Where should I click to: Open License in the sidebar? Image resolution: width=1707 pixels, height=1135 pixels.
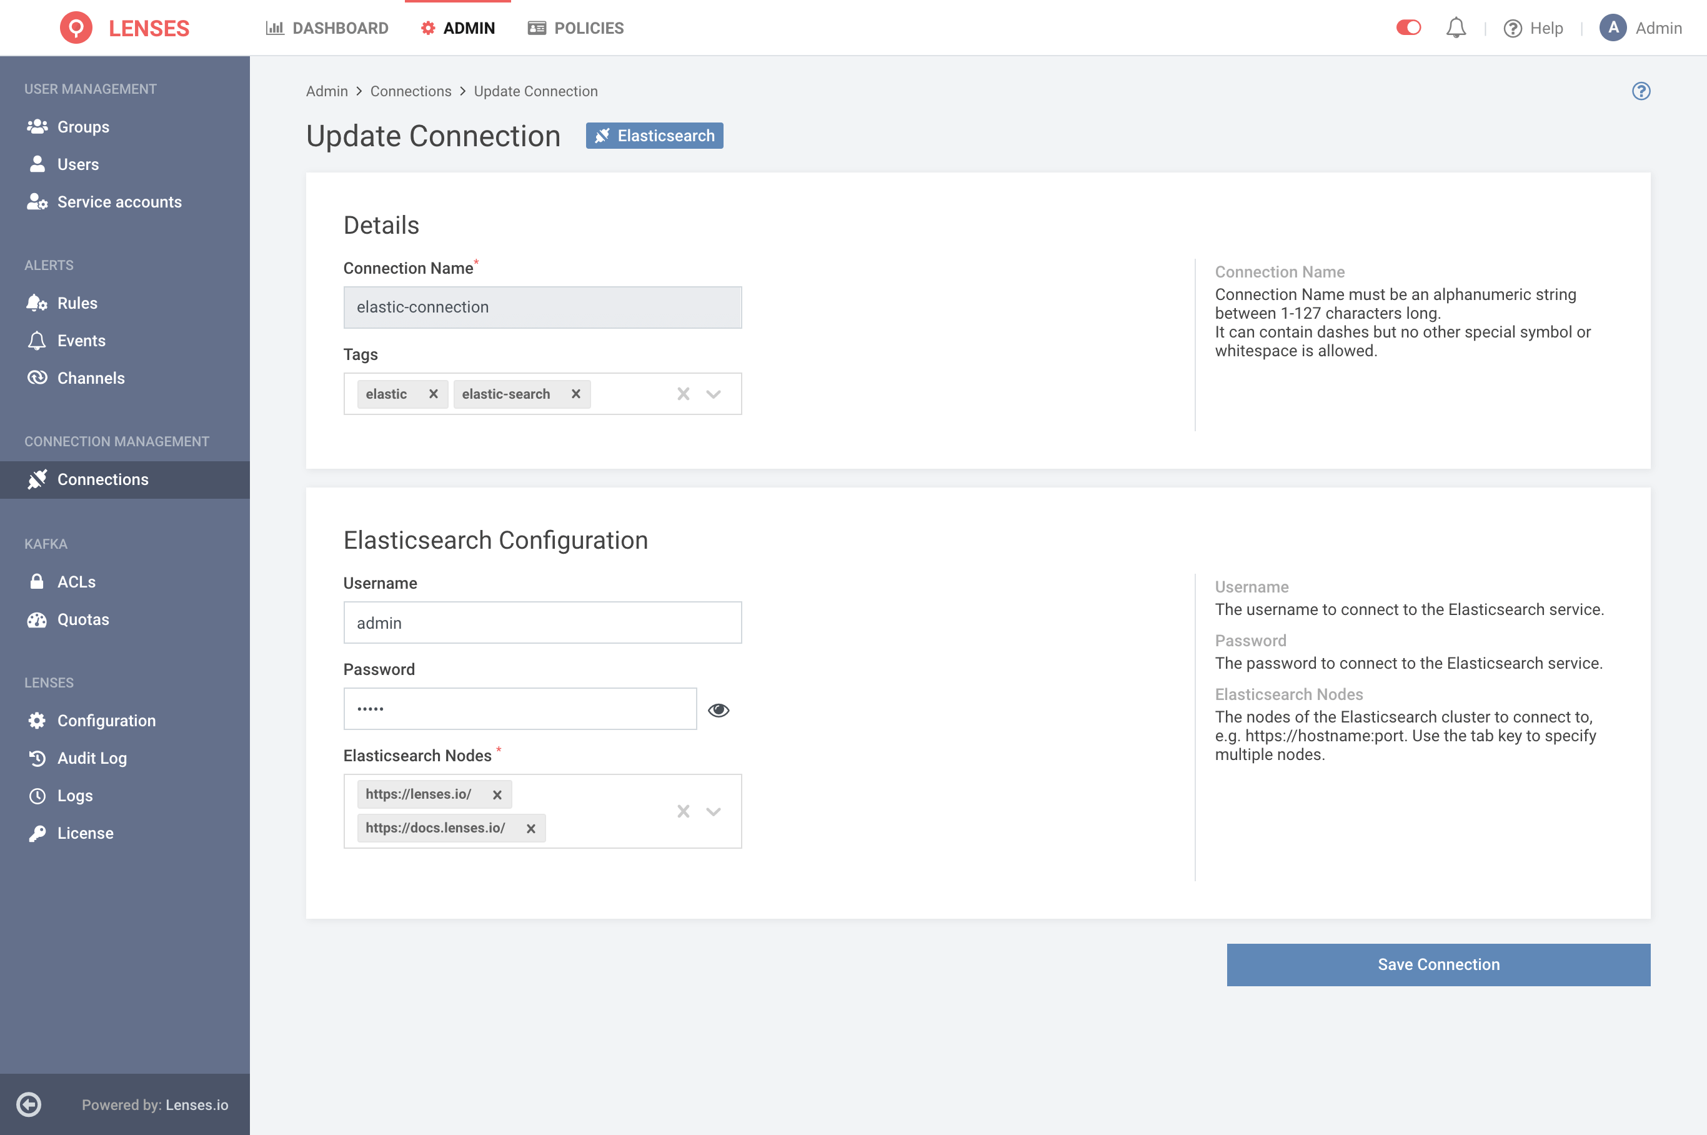coord(124,834)
